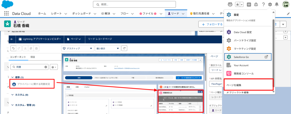Click the redo button in builder toolbar
This screenshot has height=114, width=291.
pyautogui.click(x=19, y=48)
